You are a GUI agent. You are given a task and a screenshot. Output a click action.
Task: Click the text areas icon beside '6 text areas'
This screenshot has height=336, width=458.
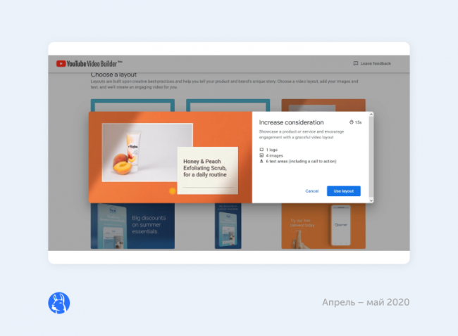261,161
